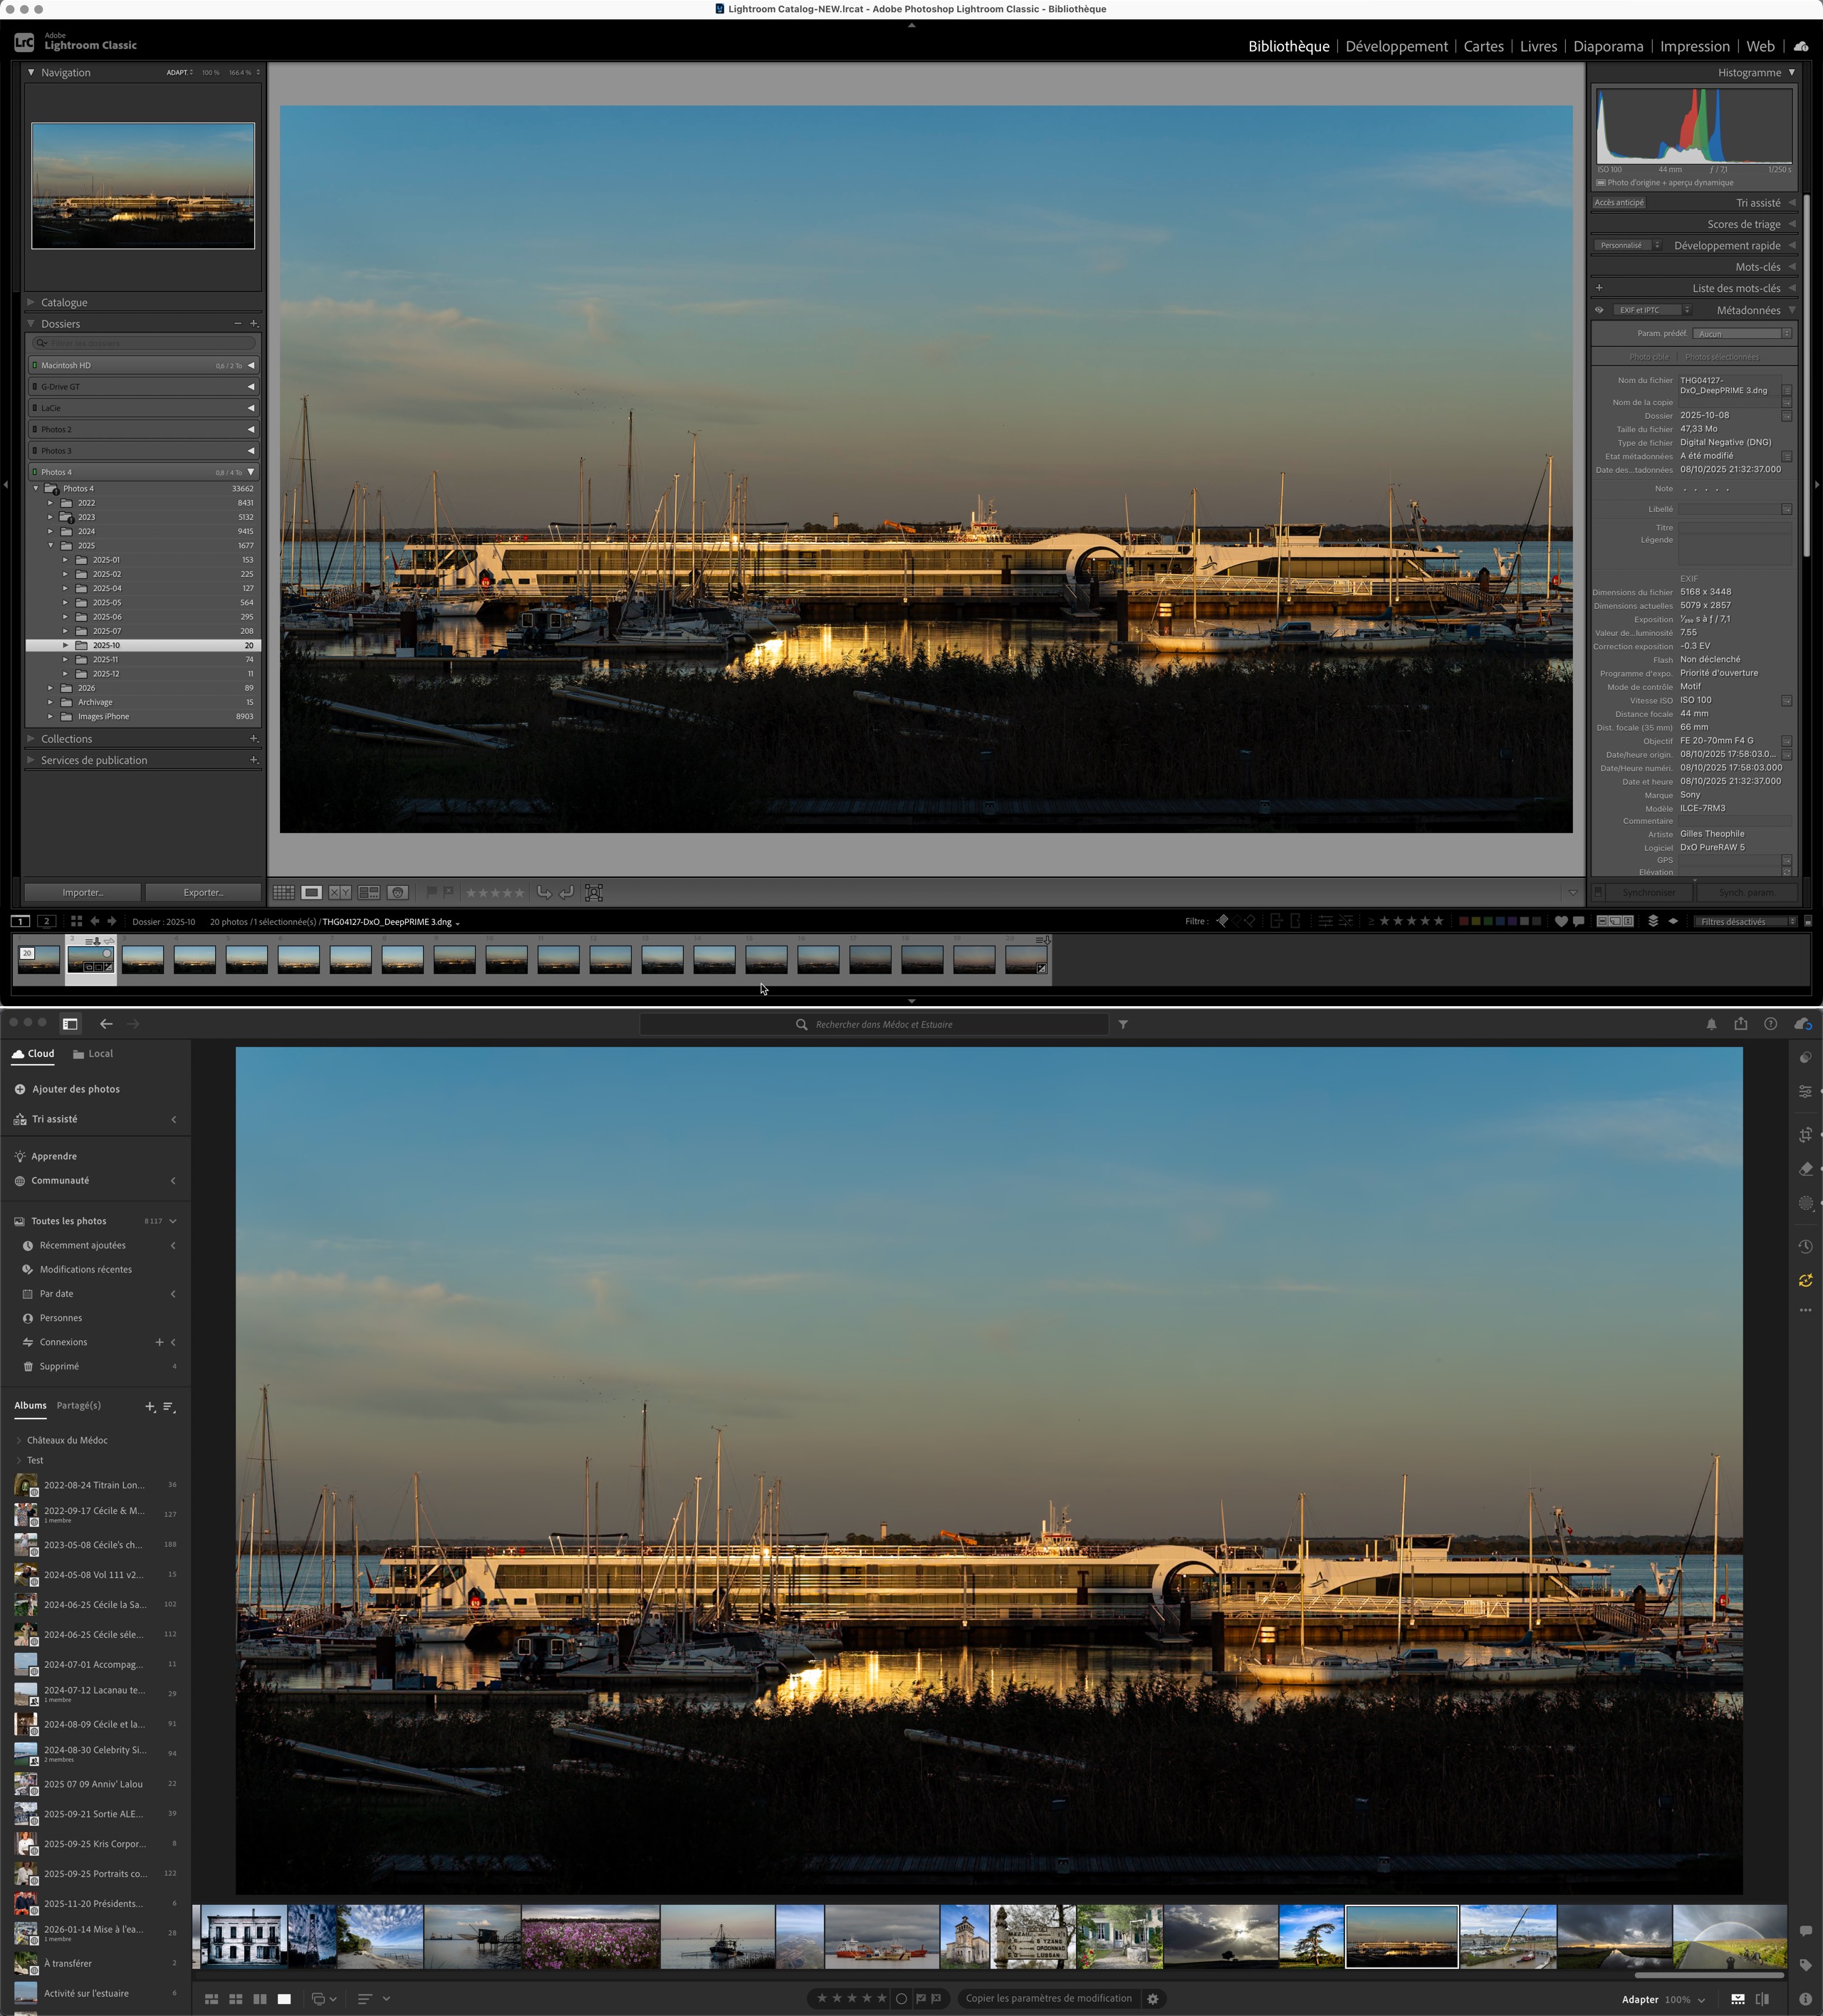1823x2016 pixels.
Task: Open notifications bell icon
Action: pyautogui.click(x=1711, y=1024)
